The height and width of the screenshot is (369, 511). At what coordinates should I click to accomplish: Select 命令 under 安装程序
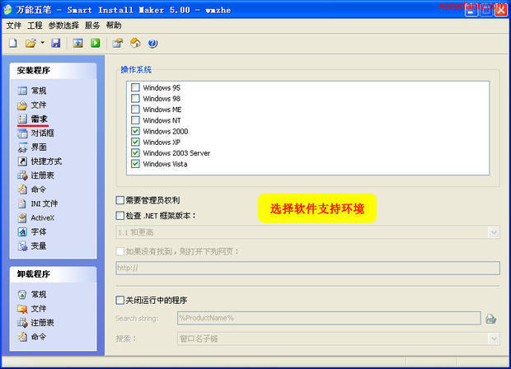coord(32,189)
